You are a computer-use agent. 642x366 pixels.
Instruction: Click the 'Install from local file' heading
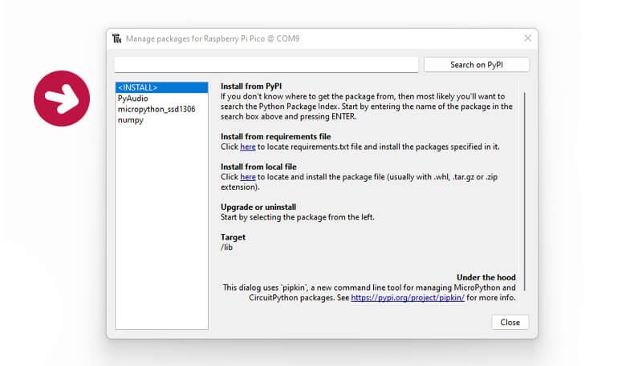point(258,167)
